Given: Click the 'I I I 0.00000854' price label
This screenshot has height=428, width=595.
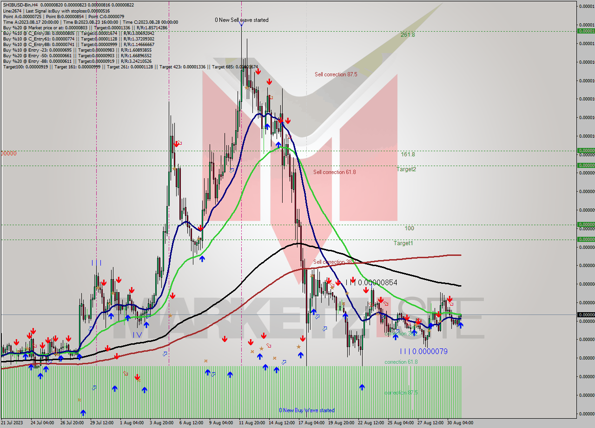Looking at the screenshot, I should click(371, 282).
